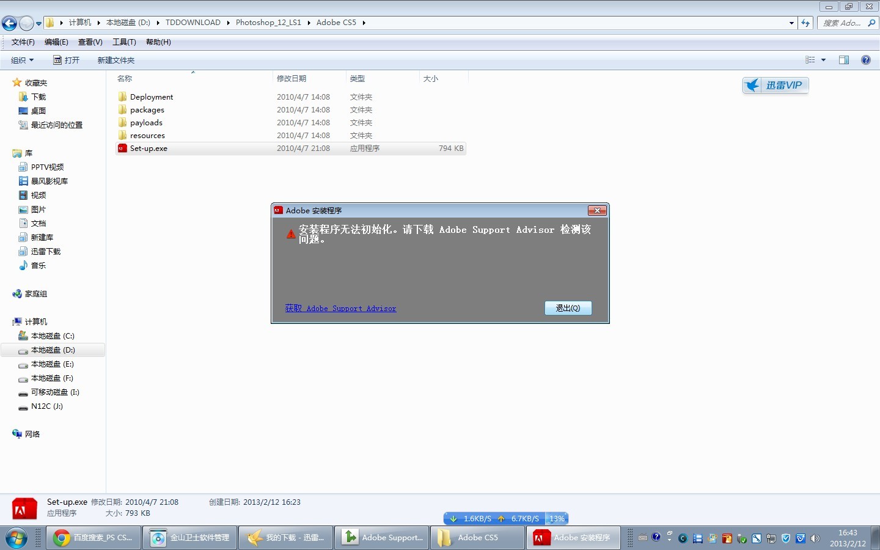Screen dimensions: 880x550
Task: Click 迅雷 speed indicator 13% widget
Action: [506, 518]
